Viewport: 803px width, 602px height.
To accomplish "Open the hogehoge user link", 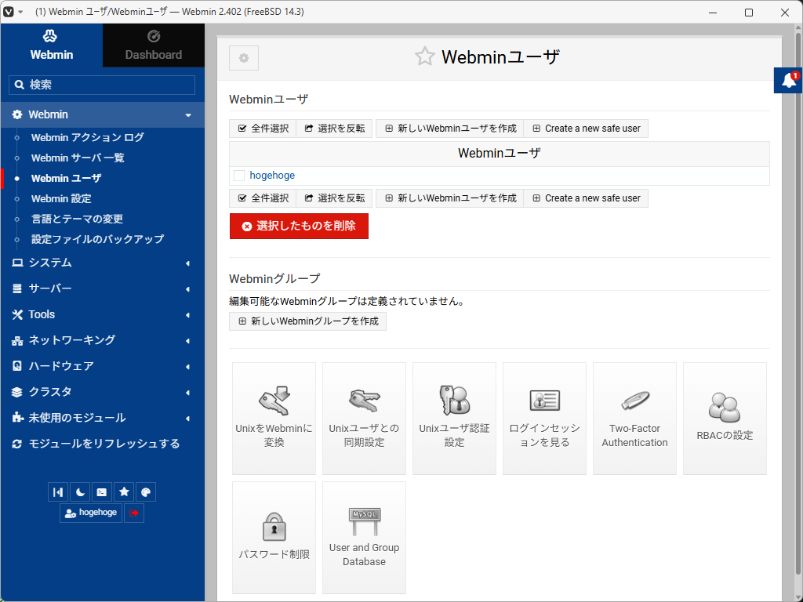I will coord(272,175).
